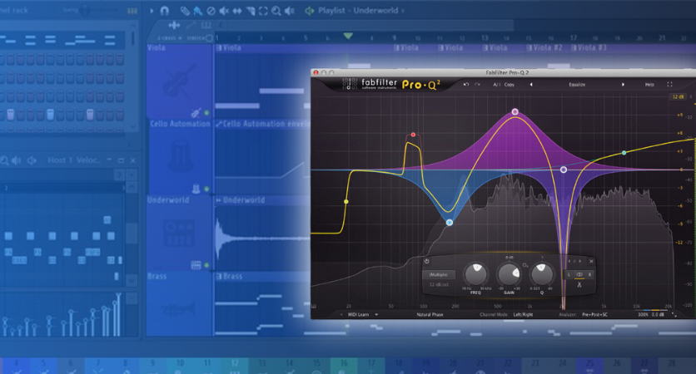Click the scissors split band icon

[x=579, y=285]
